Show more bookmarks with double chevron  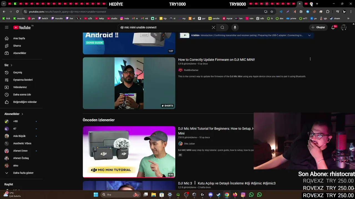point(348,19)
